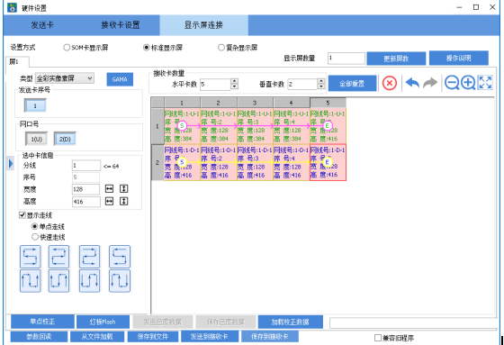Increase 垂直卡数 with the up arrow
This screenshot has height=345, width=504.
click(320, 81)
